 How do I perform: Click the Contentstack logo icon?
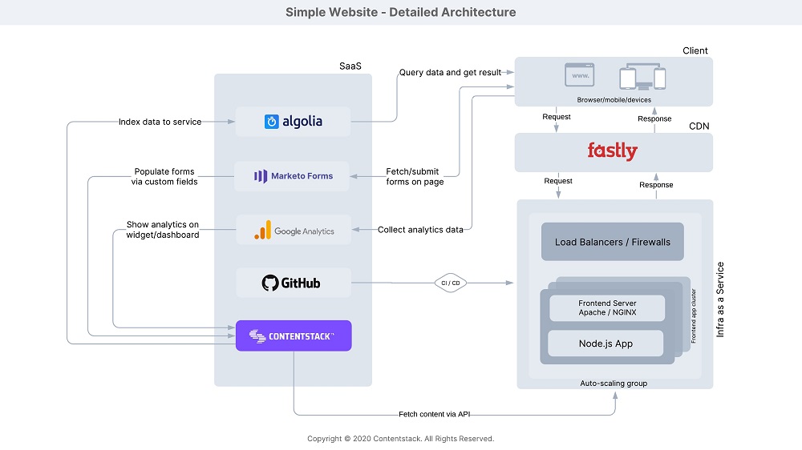click(x=257, y=336)
